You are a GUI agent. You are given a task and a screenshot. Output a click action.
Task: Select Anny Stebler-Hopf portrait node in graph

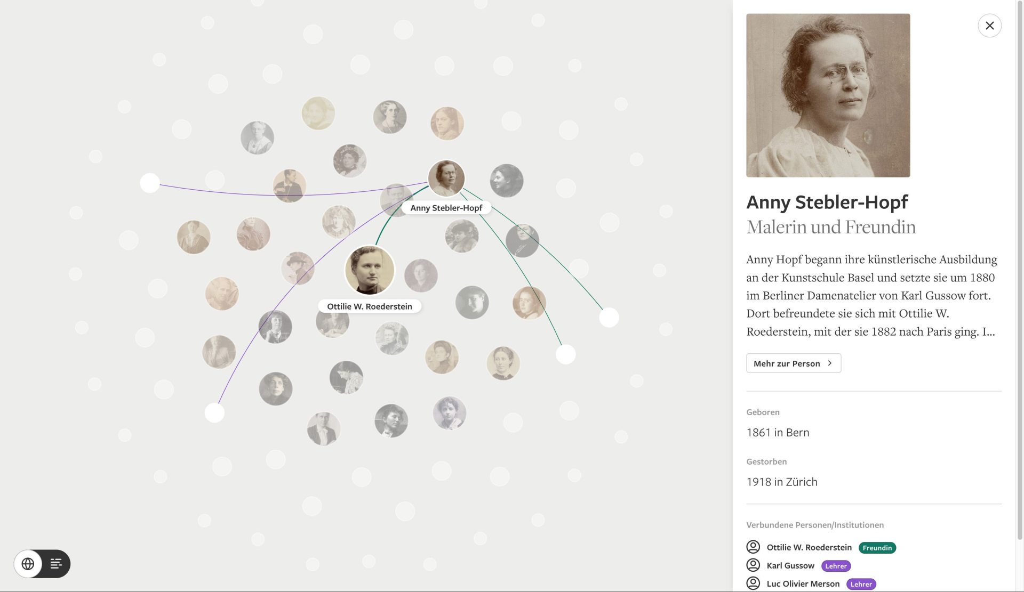(x=446, y=178)
